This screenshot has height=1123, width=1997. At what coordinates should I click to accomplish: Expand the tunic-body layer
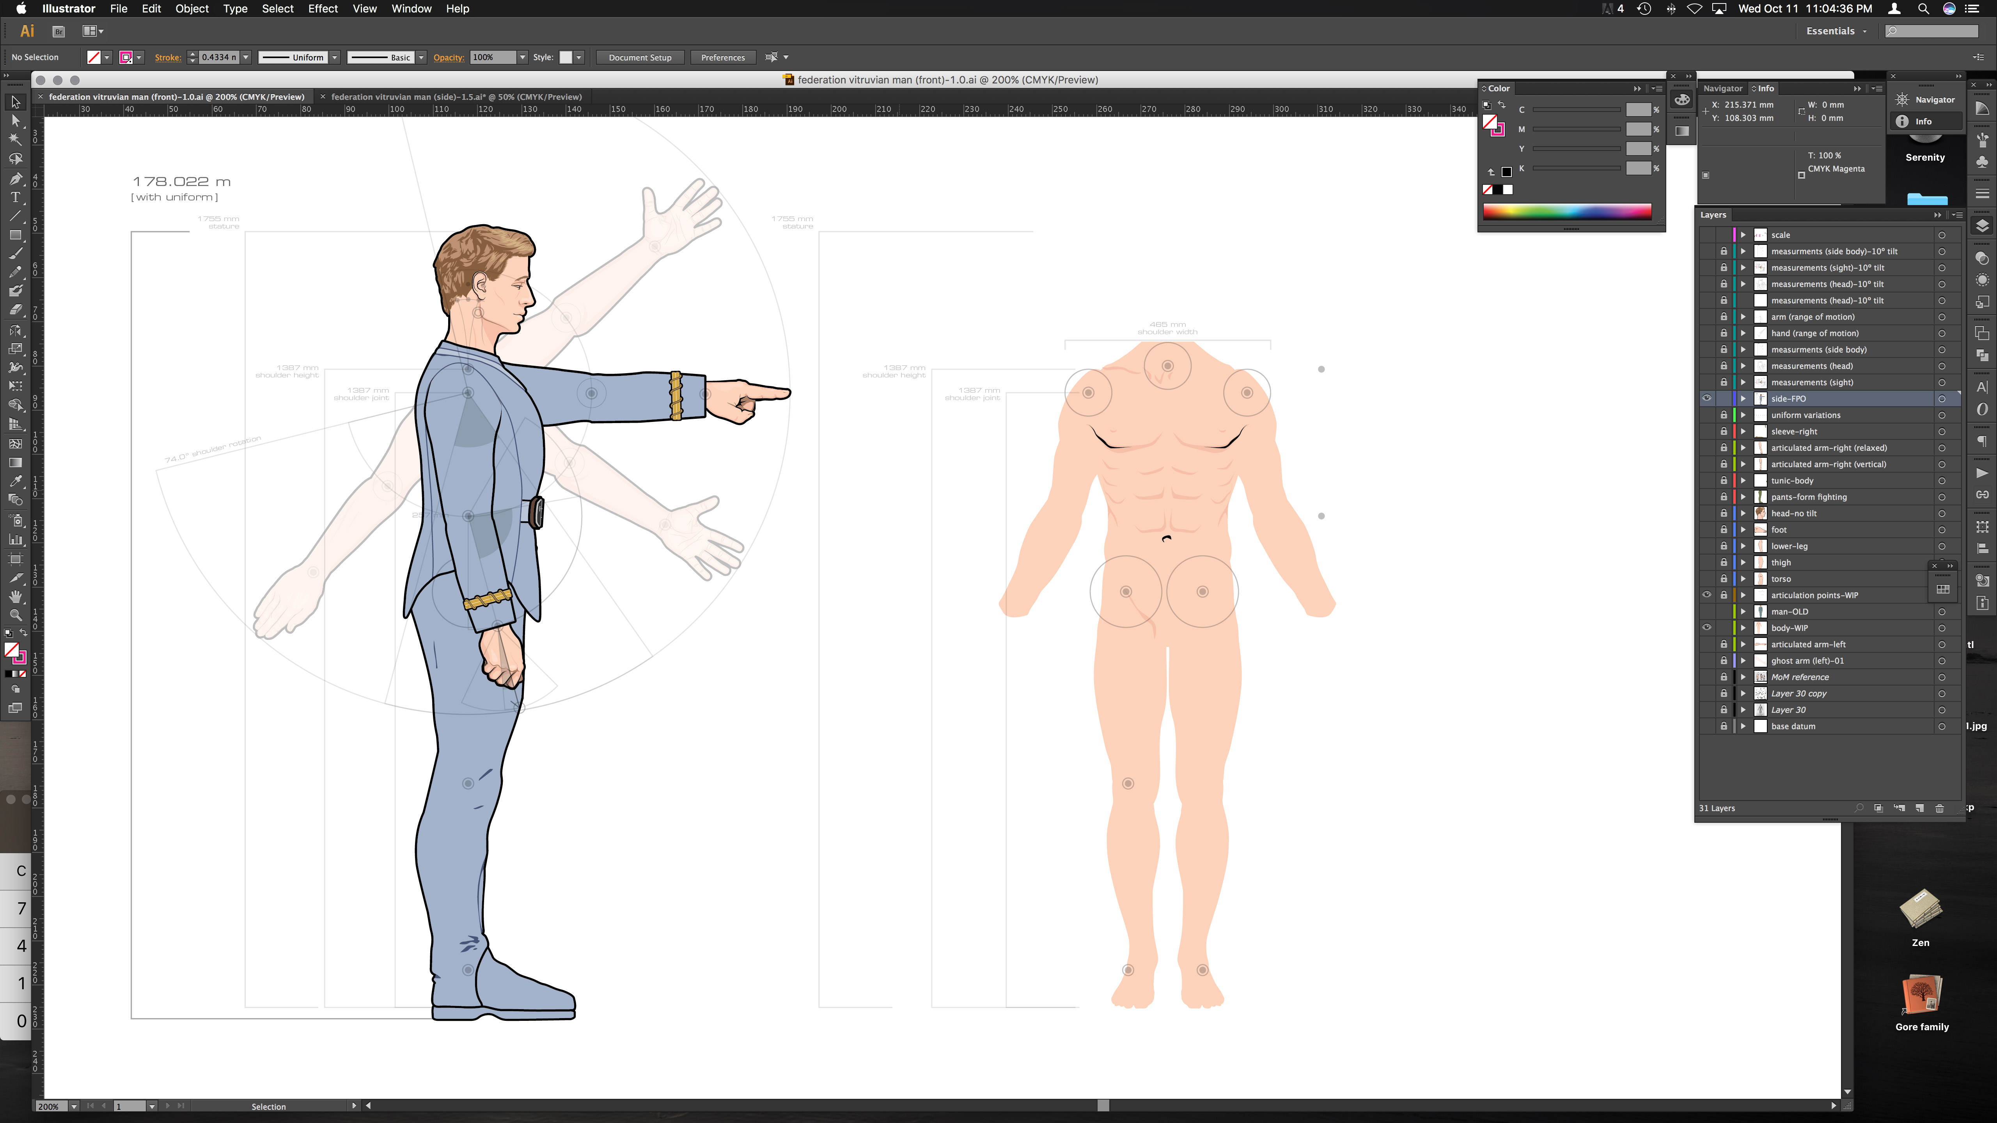pos(1743,480)
